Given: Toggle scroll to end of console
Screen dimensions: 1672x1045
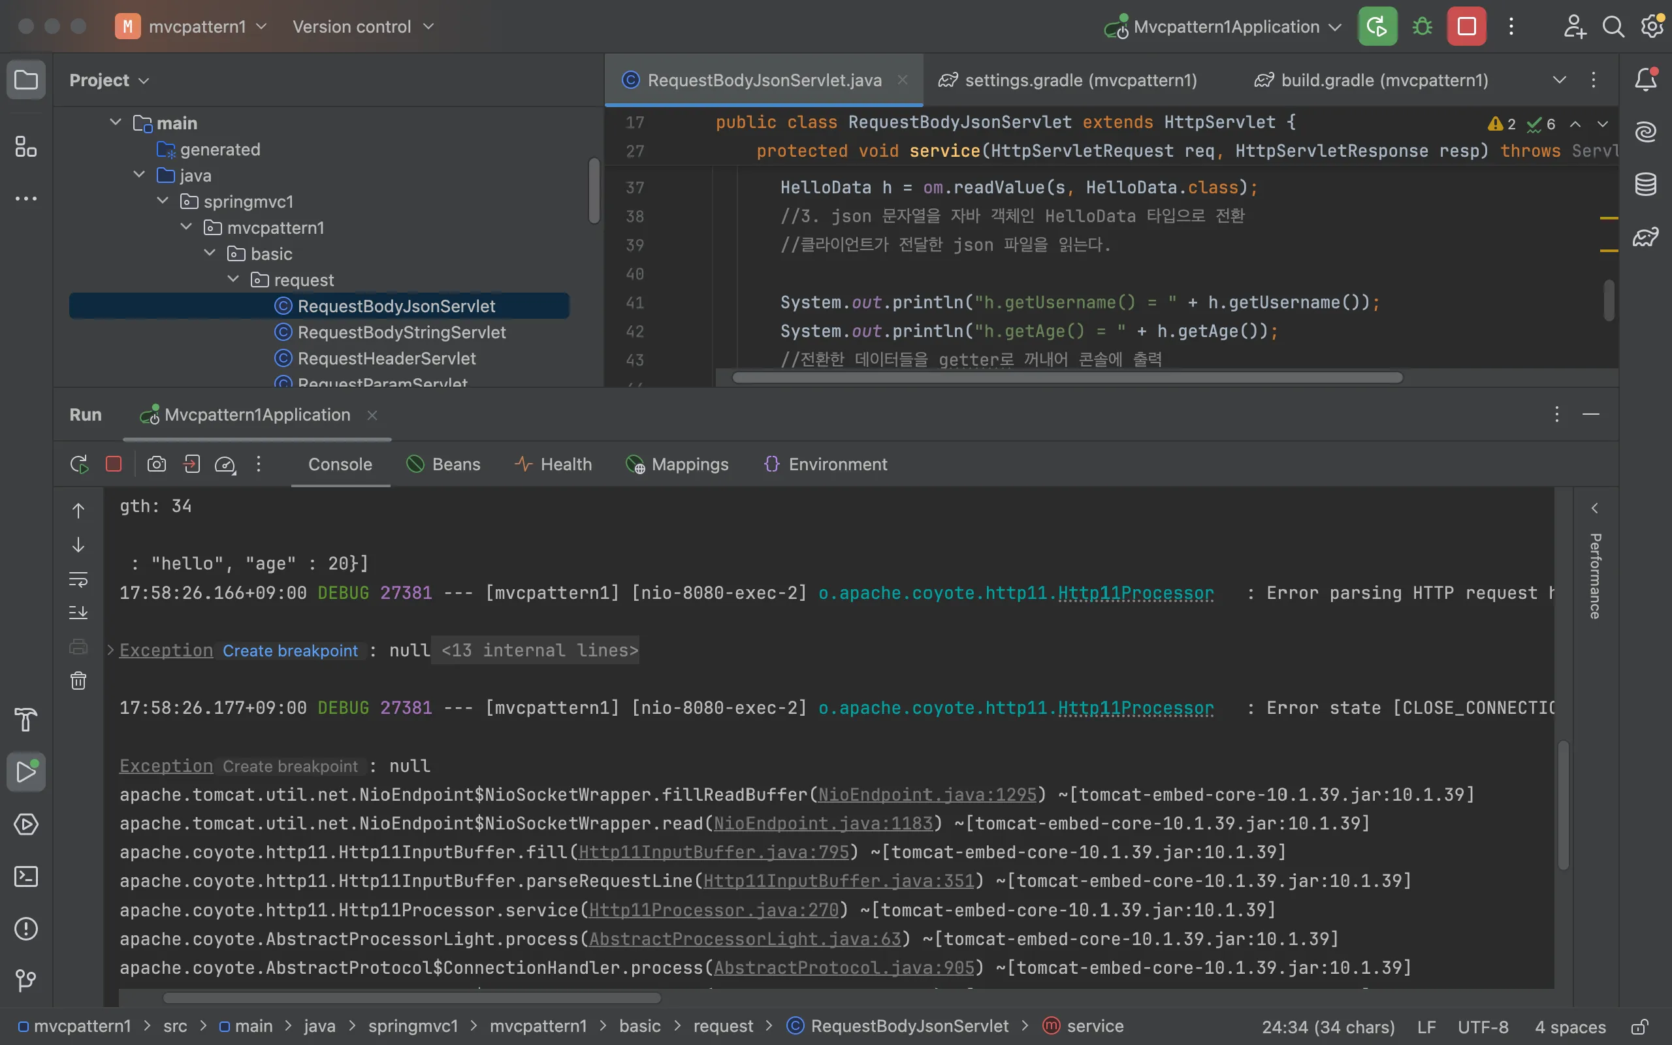Looking at the screenshot, I should pyautogui.click(x=78, y=613).
